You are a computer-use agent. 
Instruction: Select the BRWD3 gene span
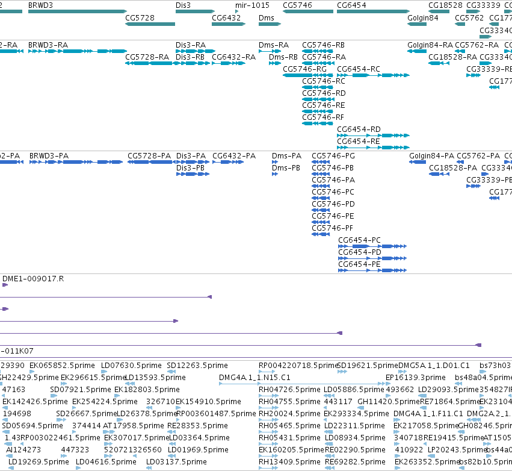click(78, 11)
